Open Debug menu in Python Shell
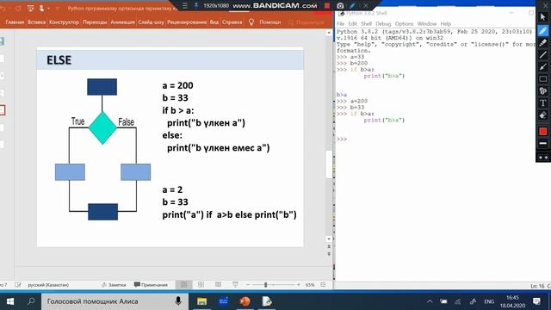This screenshot has height=310, width=551. [x=383, y=24]
